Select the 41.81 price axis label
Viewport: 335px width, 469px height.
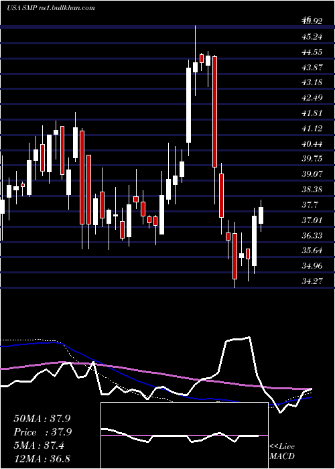312,113
